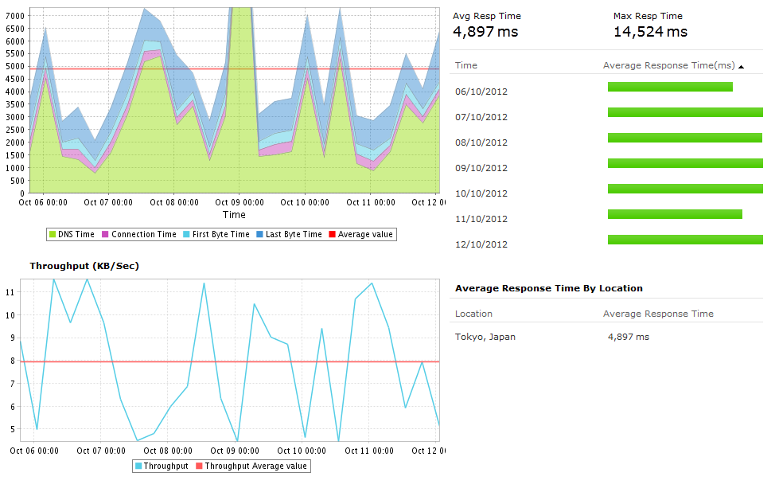This screenshot has width=775, height=488.
Task: Click the Throughput (KB/Sec) chart title
Action: tap(84, 266)
